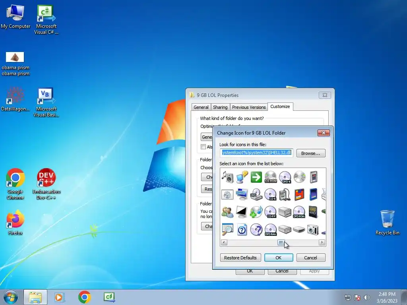Image resolution: width=407 pixels, height=305 pixels.
Task: Open the Previous Versions tab
Action: [249, 107]
